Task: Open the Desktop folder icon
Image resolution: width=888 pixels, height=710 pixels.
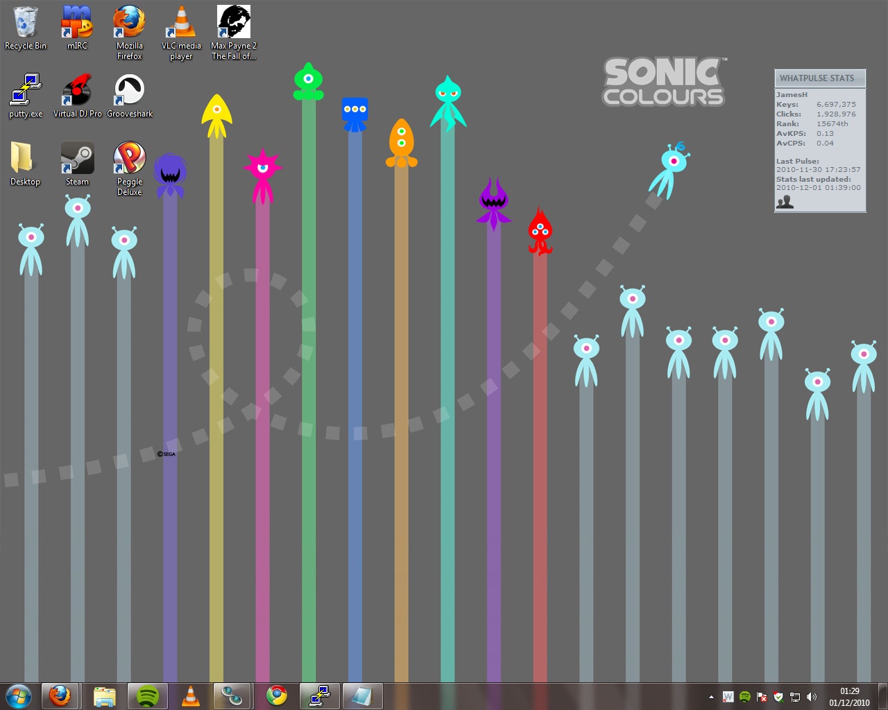Action: pyautogui.click(x=24, y=159)
